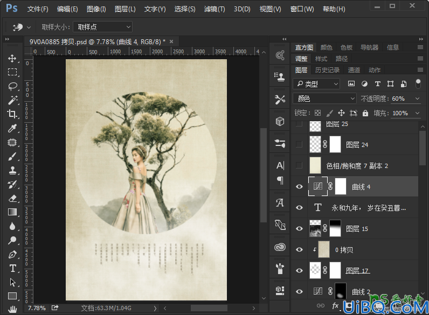The width and height of the screenshot is (429, 315).
Task: Open the Character panel icon
Action: click(x=280, y=166)
